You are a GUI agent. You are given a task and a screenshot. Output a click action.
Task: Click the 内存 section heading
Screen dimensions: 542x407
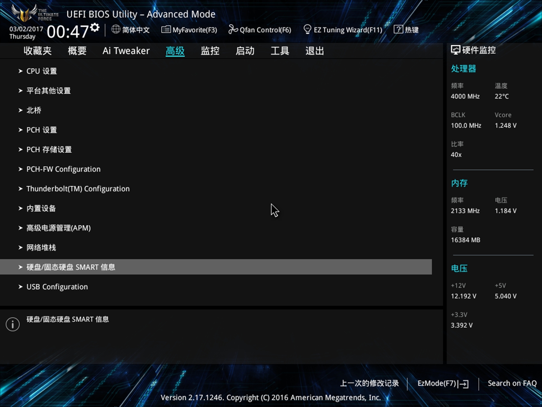tap(459, 183)
